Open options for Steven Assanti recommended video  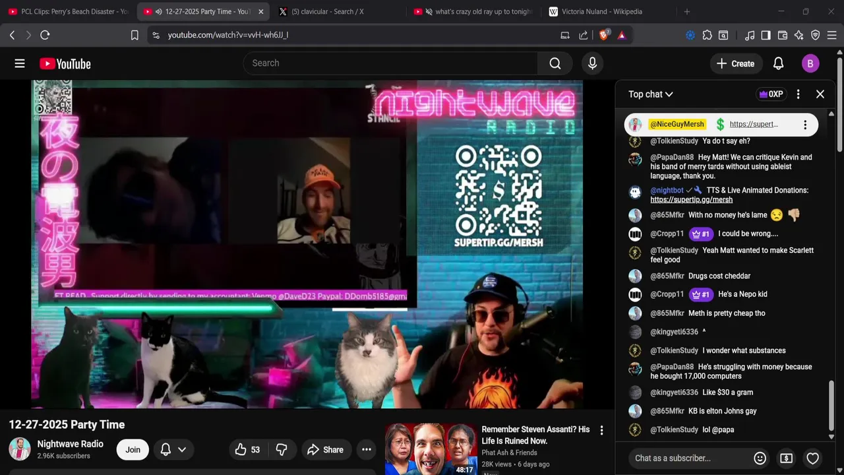(x=601, y=431)
